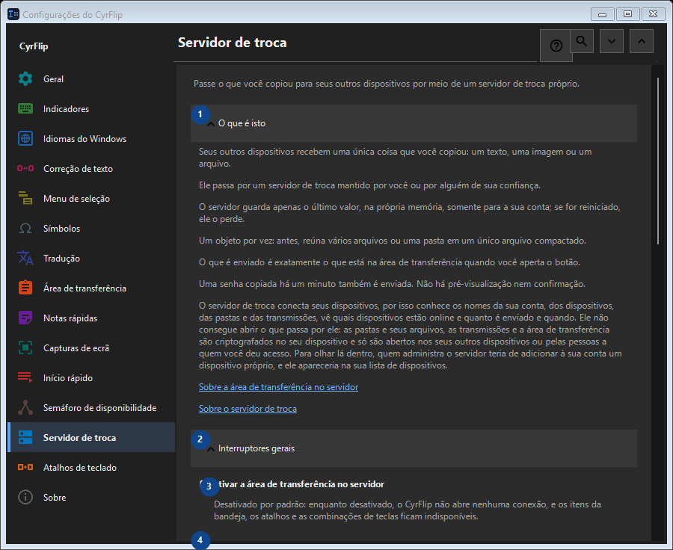Select Servidor de troca in the sidebar
Image resolution: width=673 pixels, height=550 pixels.
91,438
